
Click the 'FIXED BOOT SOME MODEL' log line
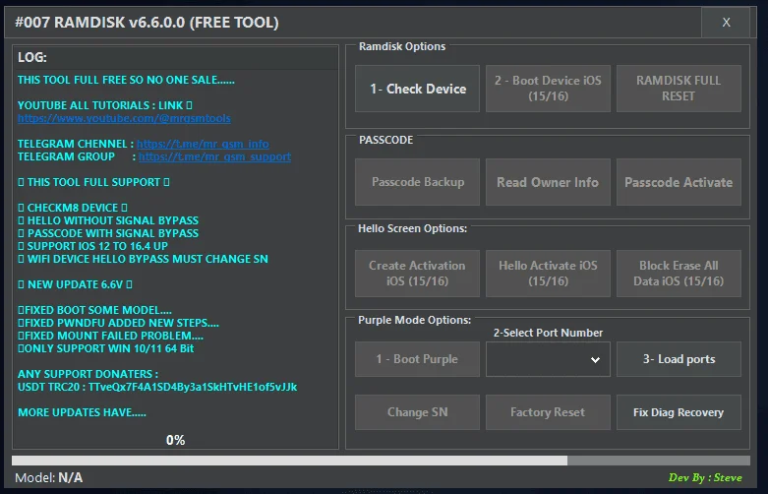click(x=94, y=310)
